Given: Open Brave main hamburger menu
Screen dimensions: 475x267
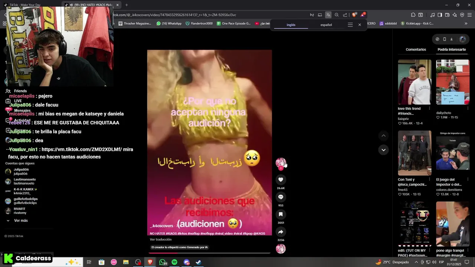Looking at the screenshot, I should click(x=469, y=15).
